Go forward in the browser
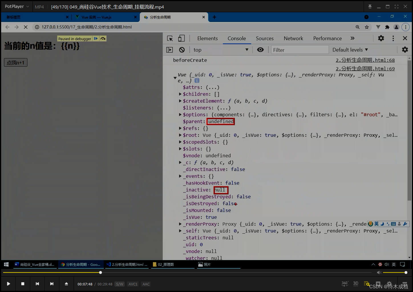The width and height of the screenshot is (413, 292). (17, 27)
